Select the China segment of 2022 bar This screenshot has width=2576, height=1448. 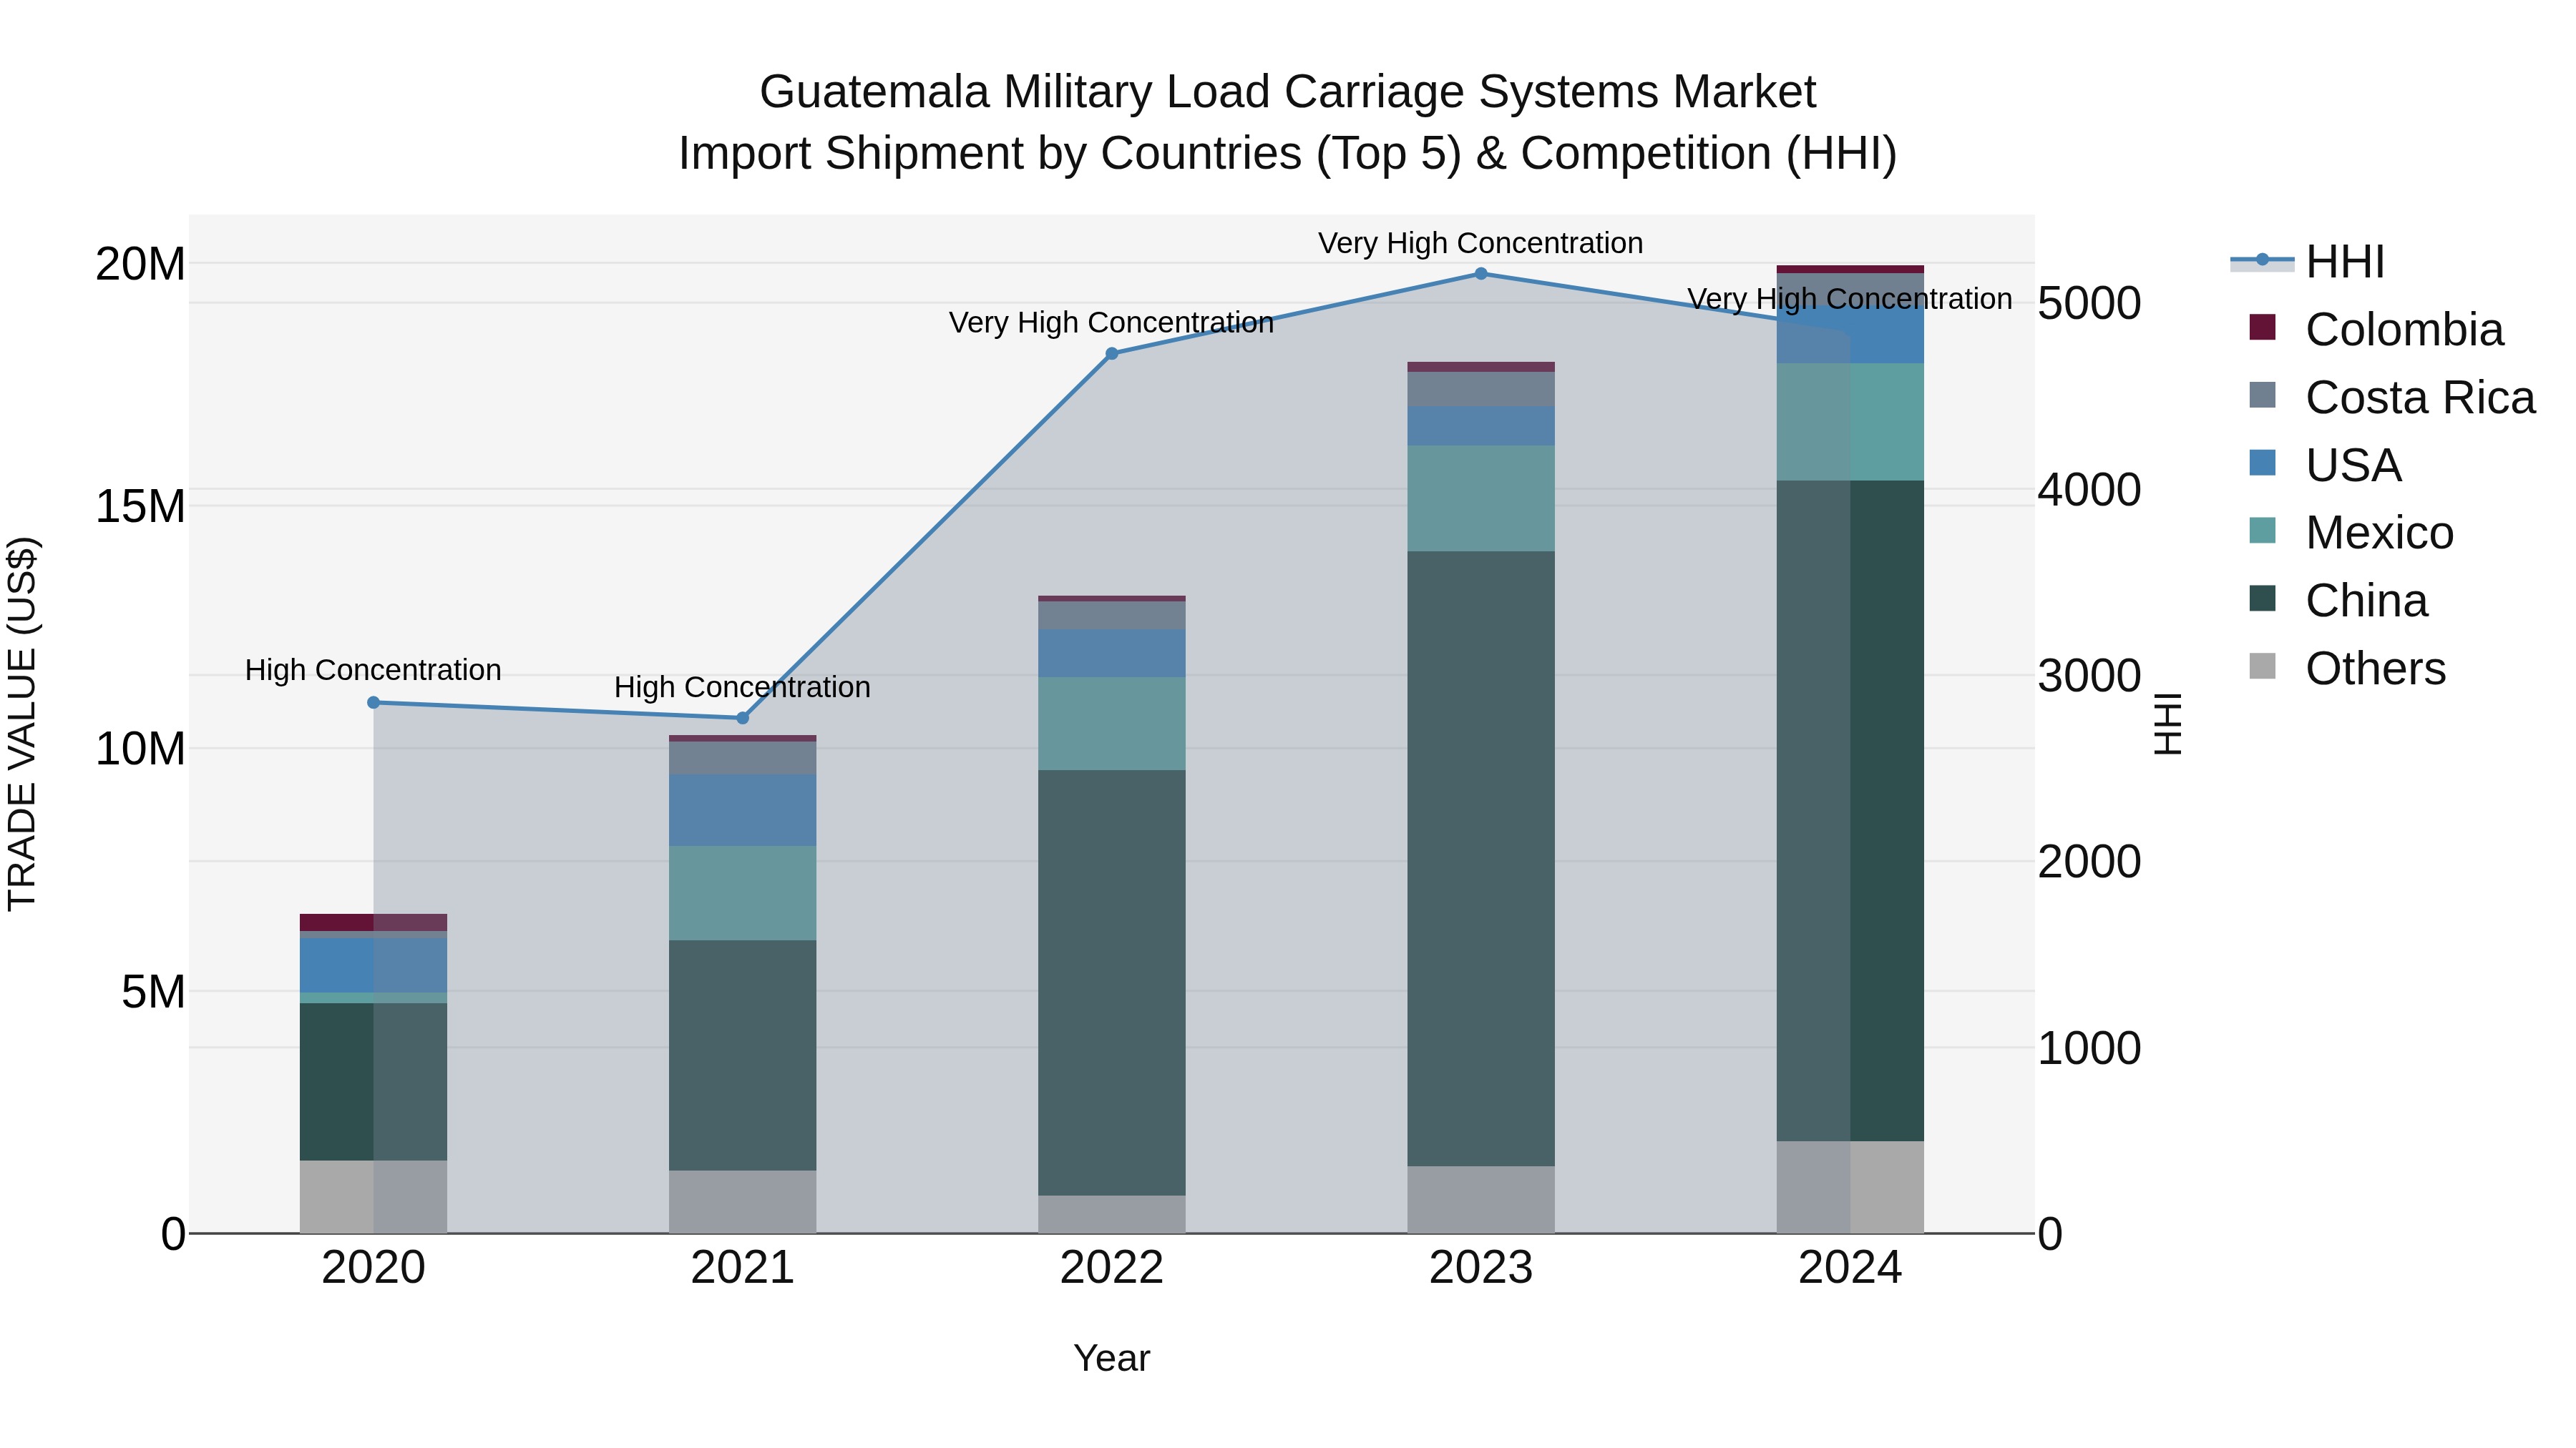point(1112,983)
